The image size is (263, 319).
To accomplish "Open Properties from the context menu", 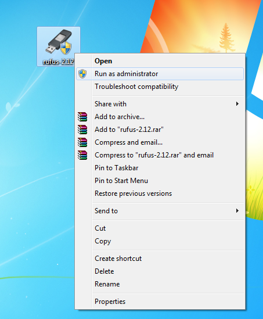I will click(x=160, y=302).
